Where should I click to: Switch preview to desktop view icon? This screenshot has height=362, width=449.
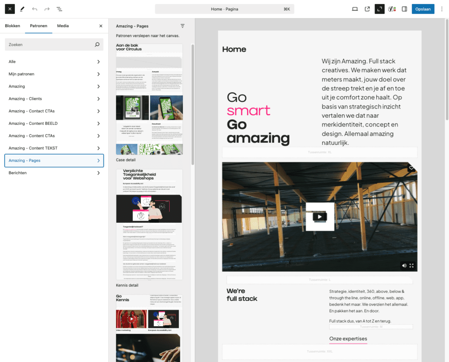click(355, 9)
